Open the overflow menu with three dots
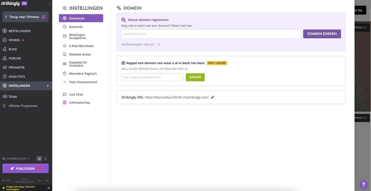Viewport: 371px width, 191px height. tap(47, 180)
